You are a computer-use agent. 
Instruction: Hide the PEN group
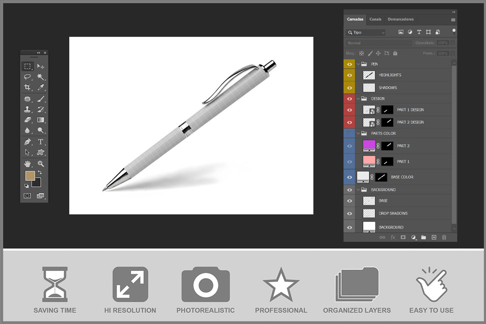coord(349,64)
